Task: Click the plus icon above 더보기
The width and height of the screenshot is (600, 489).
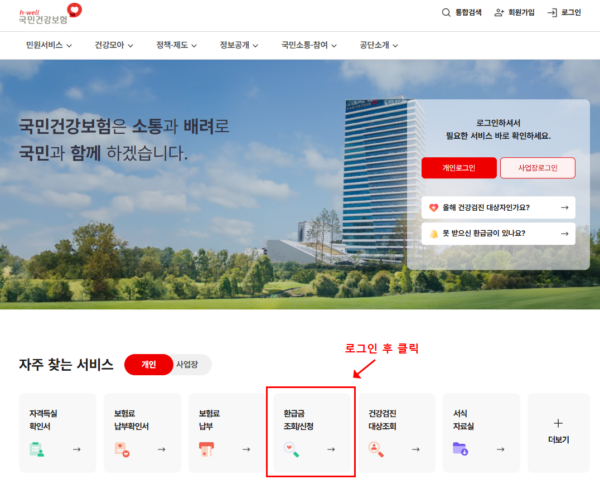Action: pyautogui.click(x=558, y=423)
